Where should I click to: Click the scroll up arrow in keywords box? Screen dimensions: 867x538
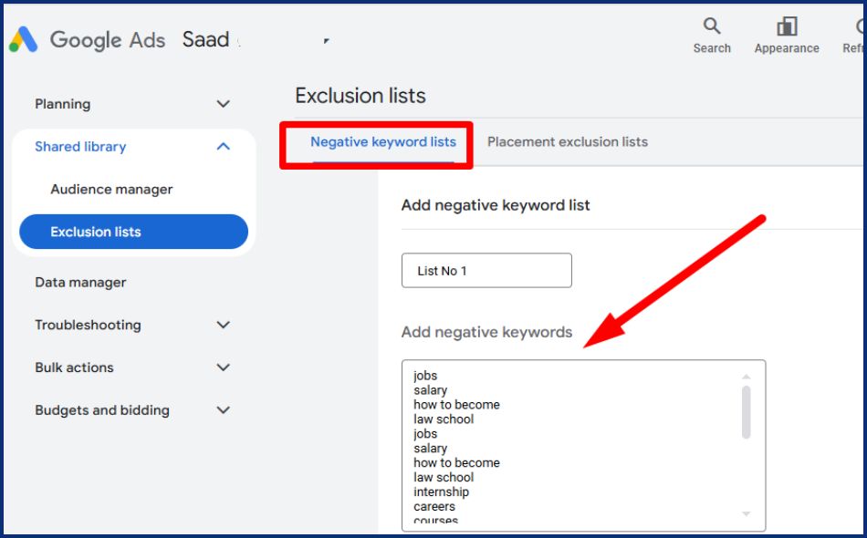tap(746, 377)
